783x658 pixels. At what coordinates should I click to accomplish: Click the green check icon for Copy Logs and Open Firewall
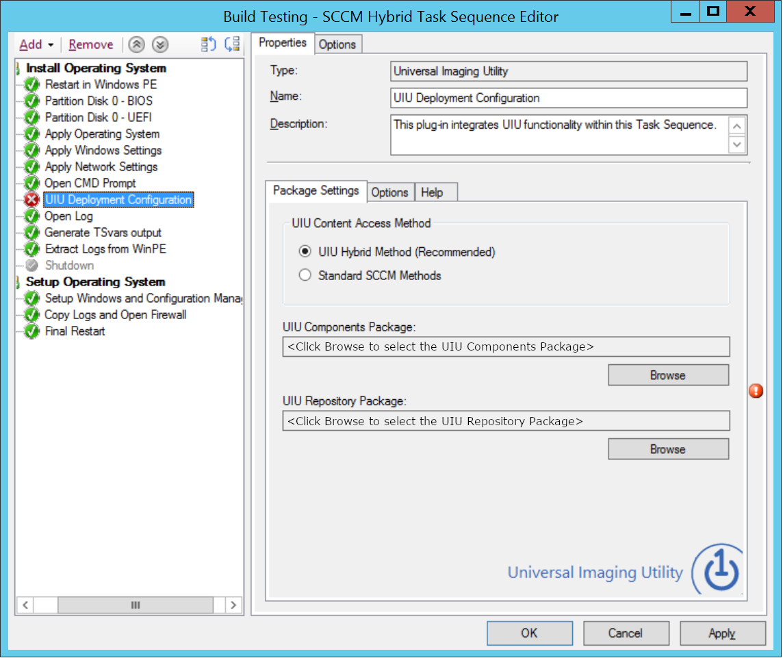point(32,315)
